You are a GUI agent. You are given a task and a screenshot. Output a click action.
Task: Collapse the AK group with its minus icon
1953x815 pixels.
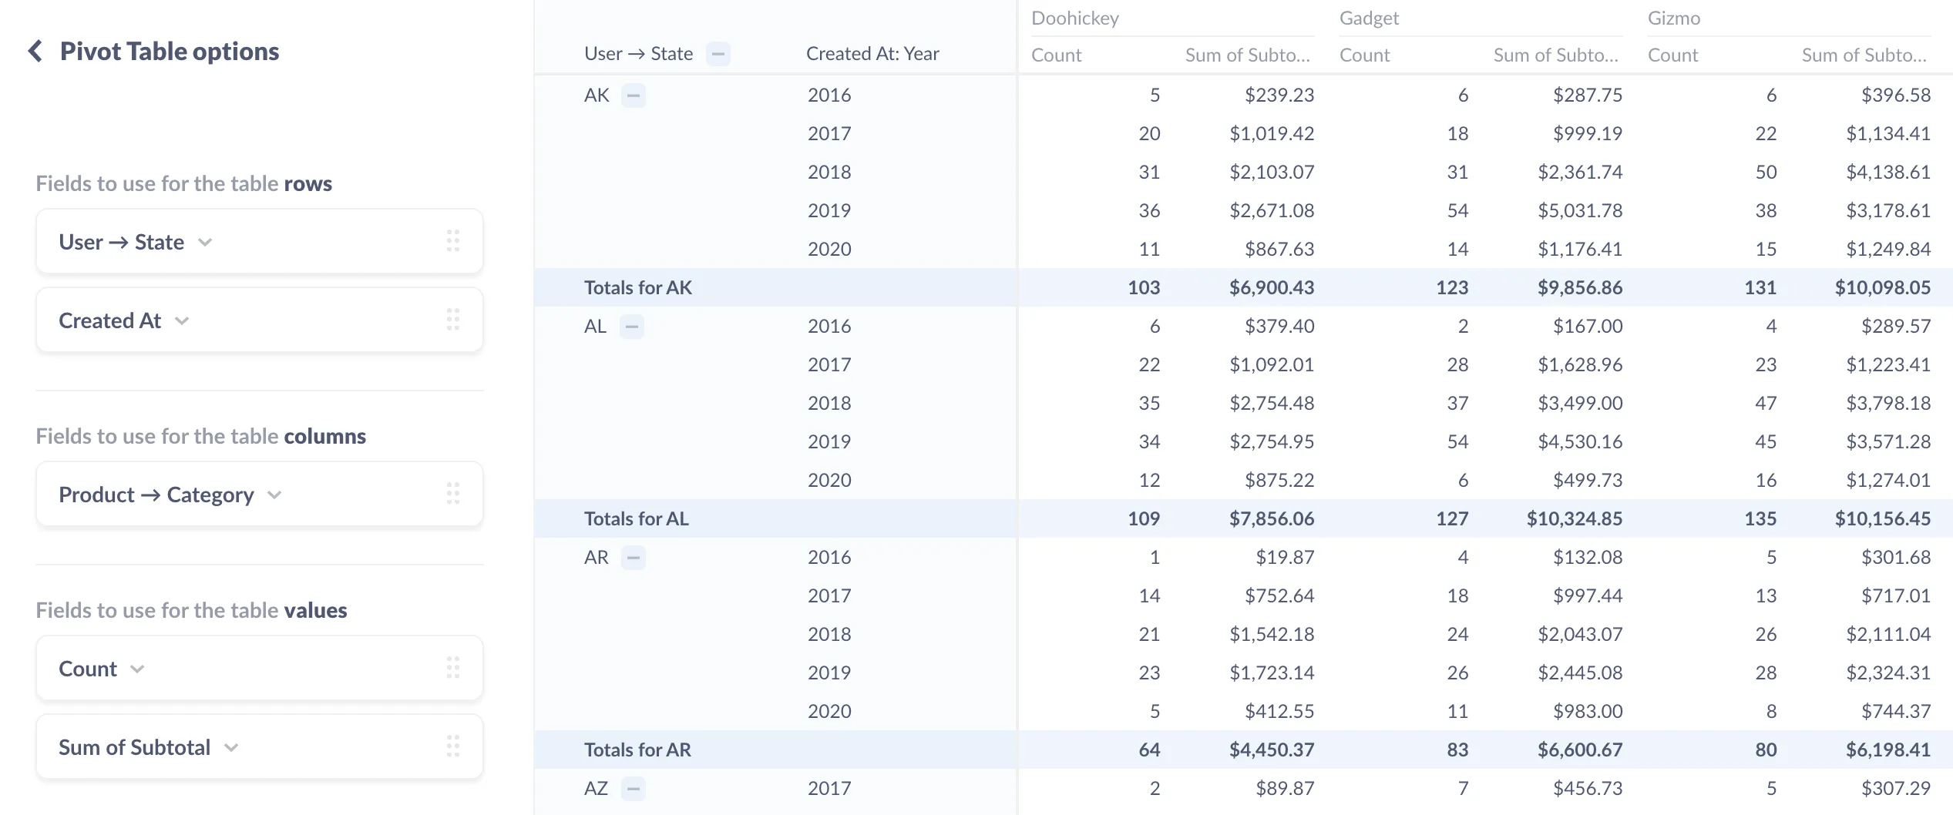click(634, 95)
